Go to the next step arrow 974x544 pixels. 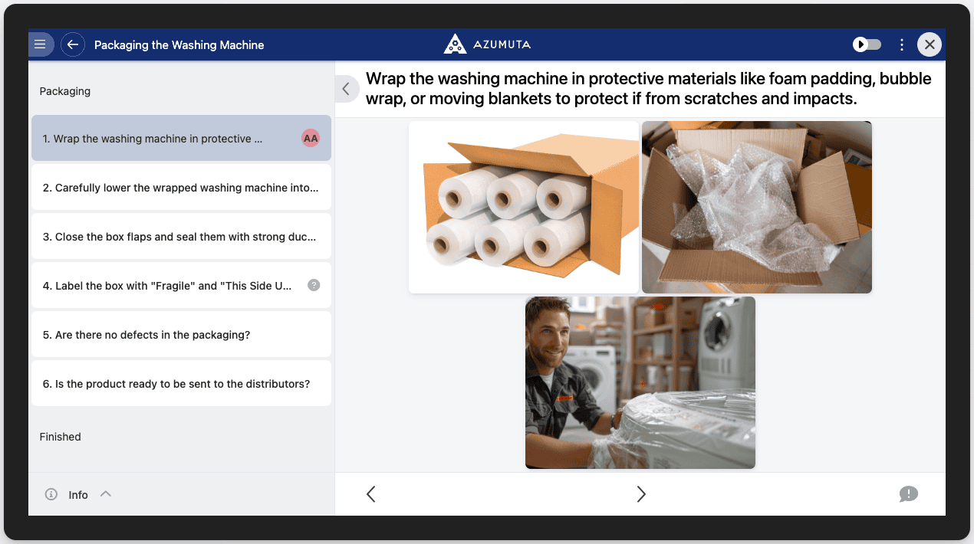coord(641,494)
